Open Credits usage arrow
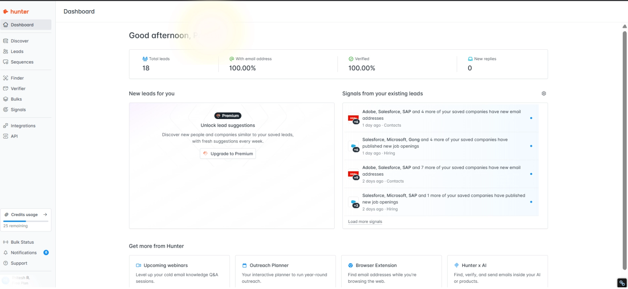 (45, 215)
